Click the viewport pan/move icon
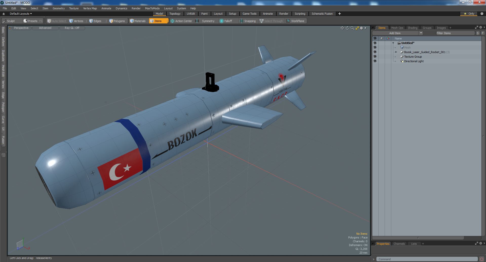Screen dimensions: 486x262 (342, 28)
